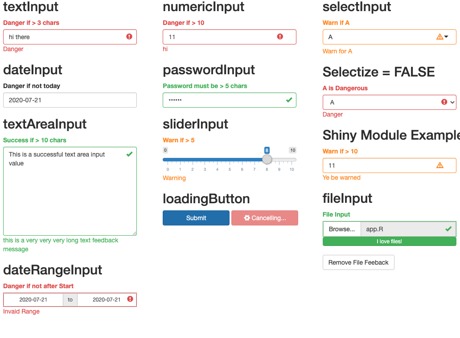Expand the 'A is Dangerous' select chevron
460x338 pixels.
tap(452, 102)
